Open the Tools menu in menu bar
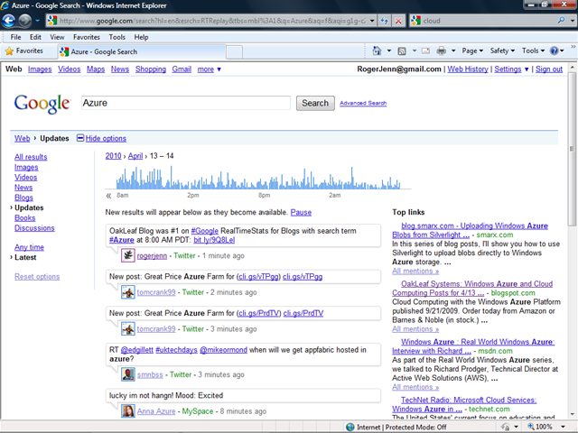Image resolution: width=578 pixels, height=433 pixels. tap(117, 37)
